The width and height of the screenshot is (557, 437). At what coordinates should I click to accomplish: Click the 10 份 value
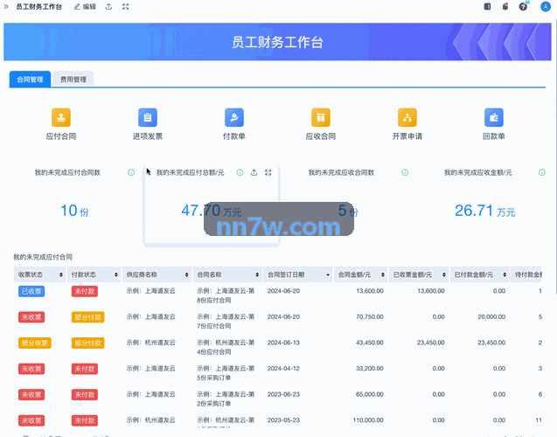tap(74, 211)
